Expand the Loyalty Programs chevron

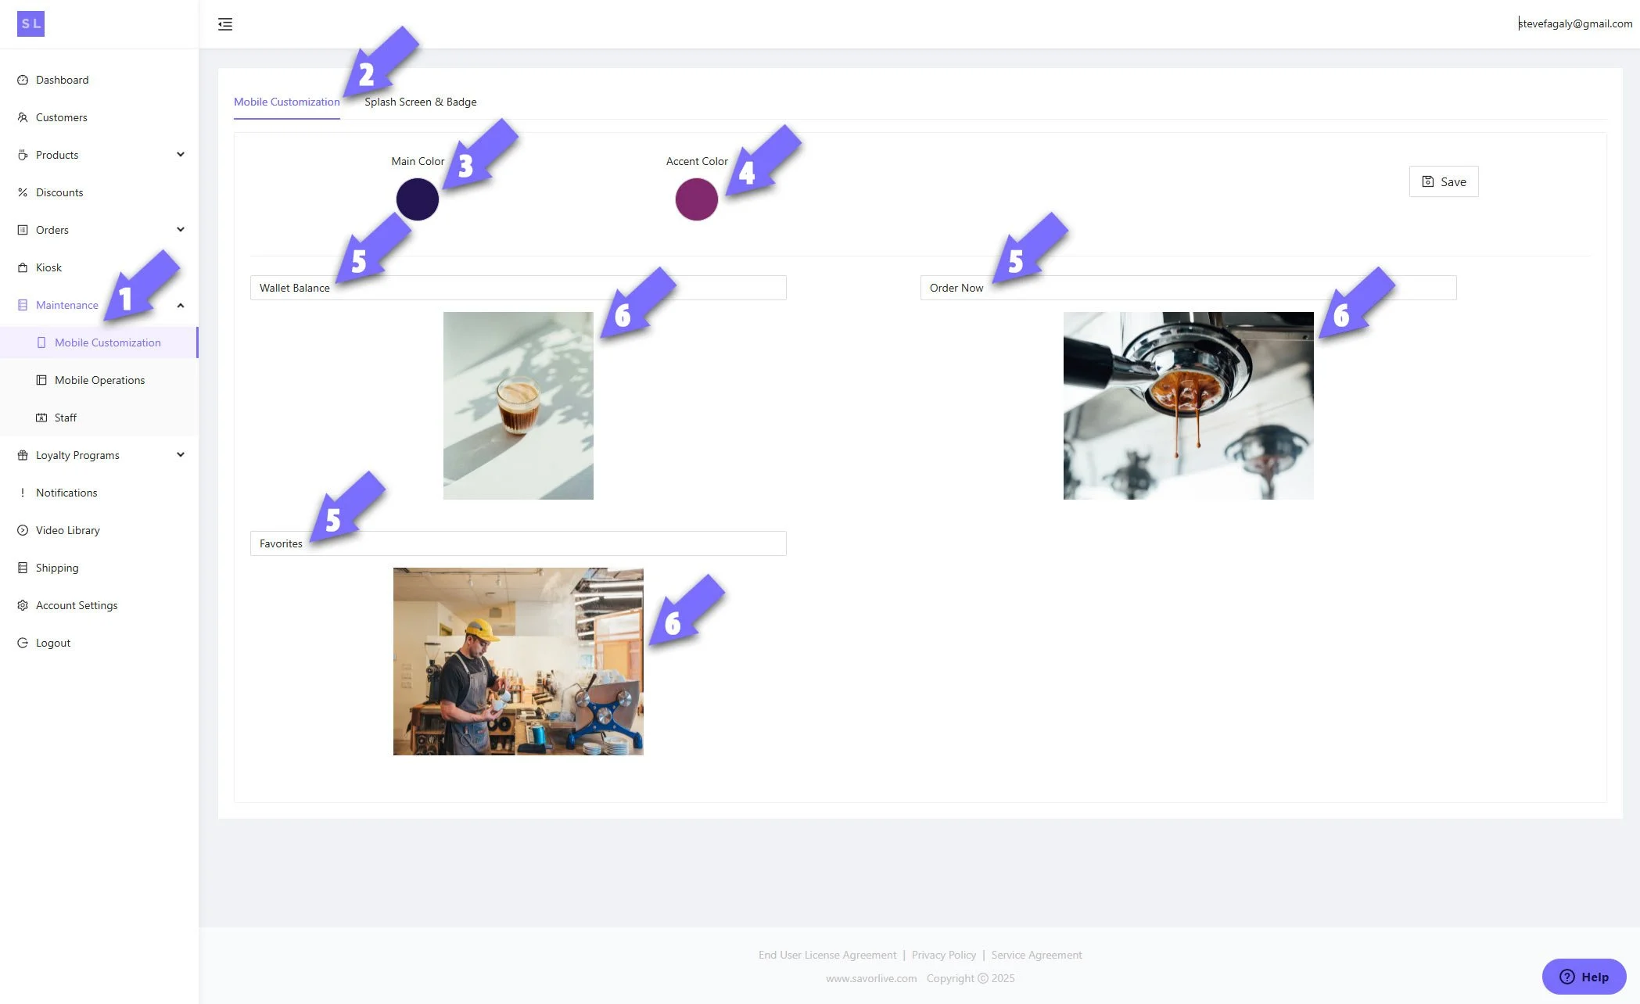coord(181,455)
